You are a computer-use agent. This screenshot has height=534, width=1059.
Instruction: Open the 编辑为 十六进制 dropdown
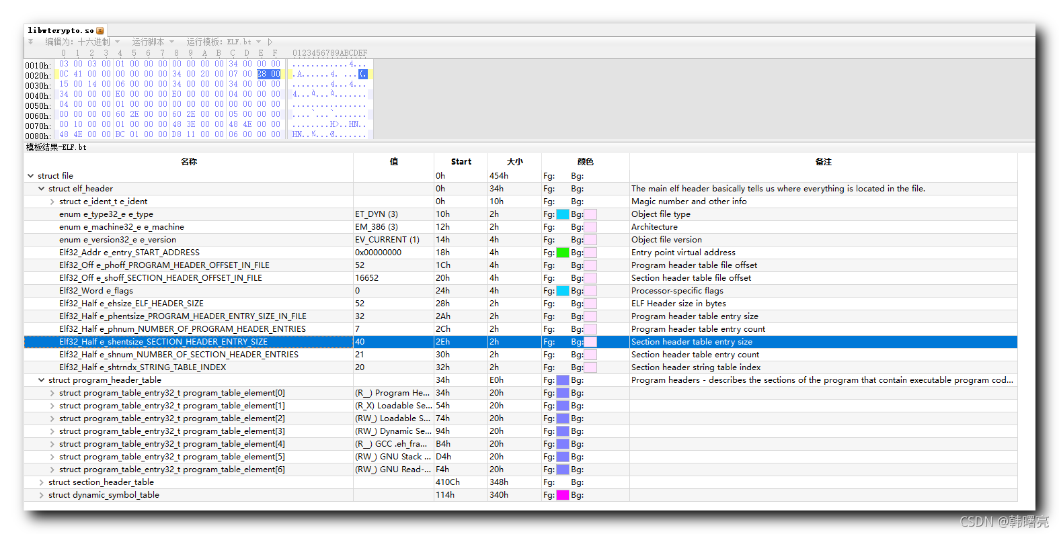(82, 42)
